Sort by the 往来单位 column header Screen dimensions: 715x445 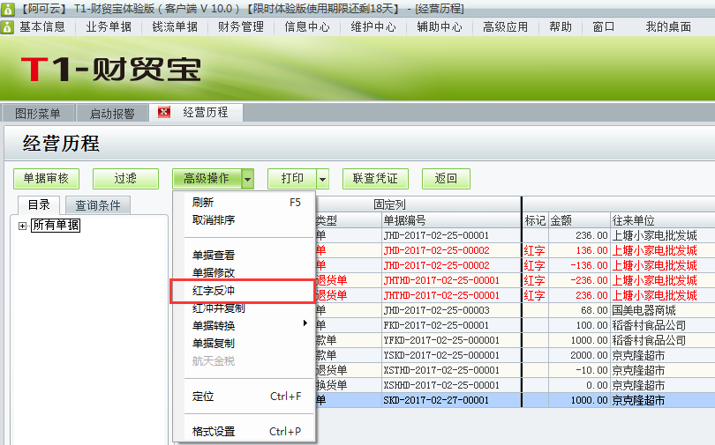pos(663,220)
